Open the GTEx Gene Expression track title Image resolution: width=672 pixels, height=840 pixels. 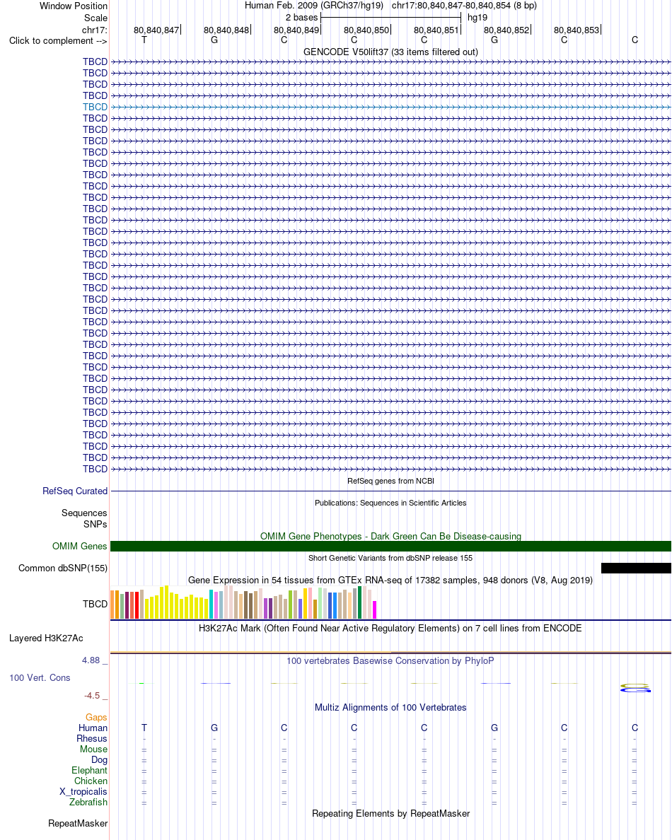point(390,581)
